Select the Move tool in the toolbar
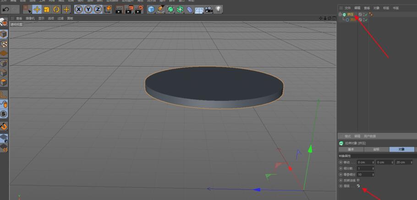417x200 pixels. pos(37,9)
